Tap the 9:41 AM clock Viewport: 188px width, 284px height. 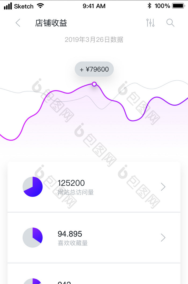pyautogui.click(x=94, y=6)
